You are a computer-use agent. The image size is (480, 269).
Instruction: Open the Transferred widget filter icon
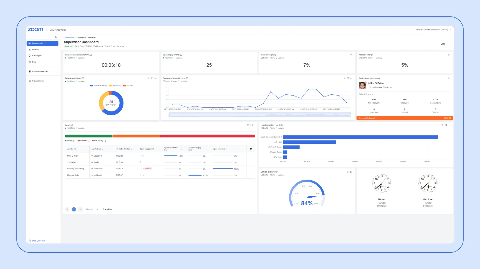tap(351, 55)
